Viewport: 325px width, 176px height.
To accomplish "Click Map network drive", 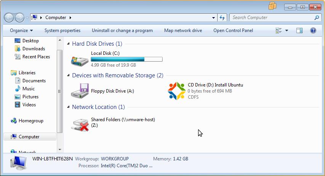I will (x=183, y=30).
